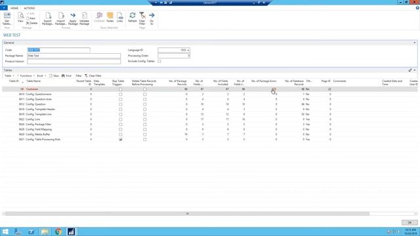Sort by the Table ID column header
The width and height of the screenshot is (420, 236).
click(14, 81)
